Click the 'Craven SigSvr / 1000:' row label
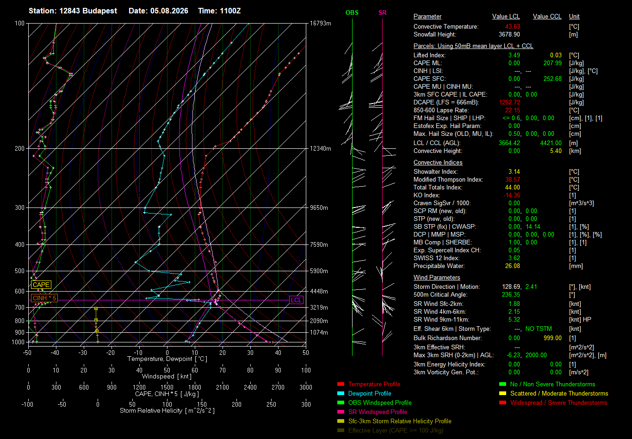This screenshot has width=632, height=439. point(443,203)
